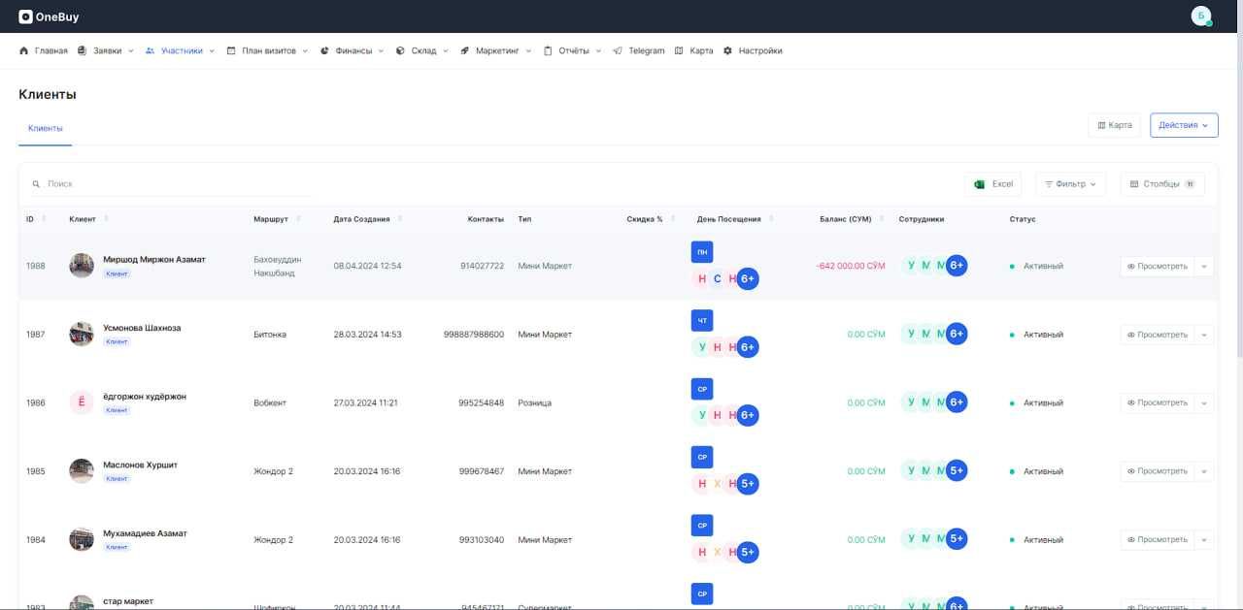The height and width of the screenshot is (610, 1243).
Task: Expand row actions arrow for client 1987
Action: [1204, 335]
